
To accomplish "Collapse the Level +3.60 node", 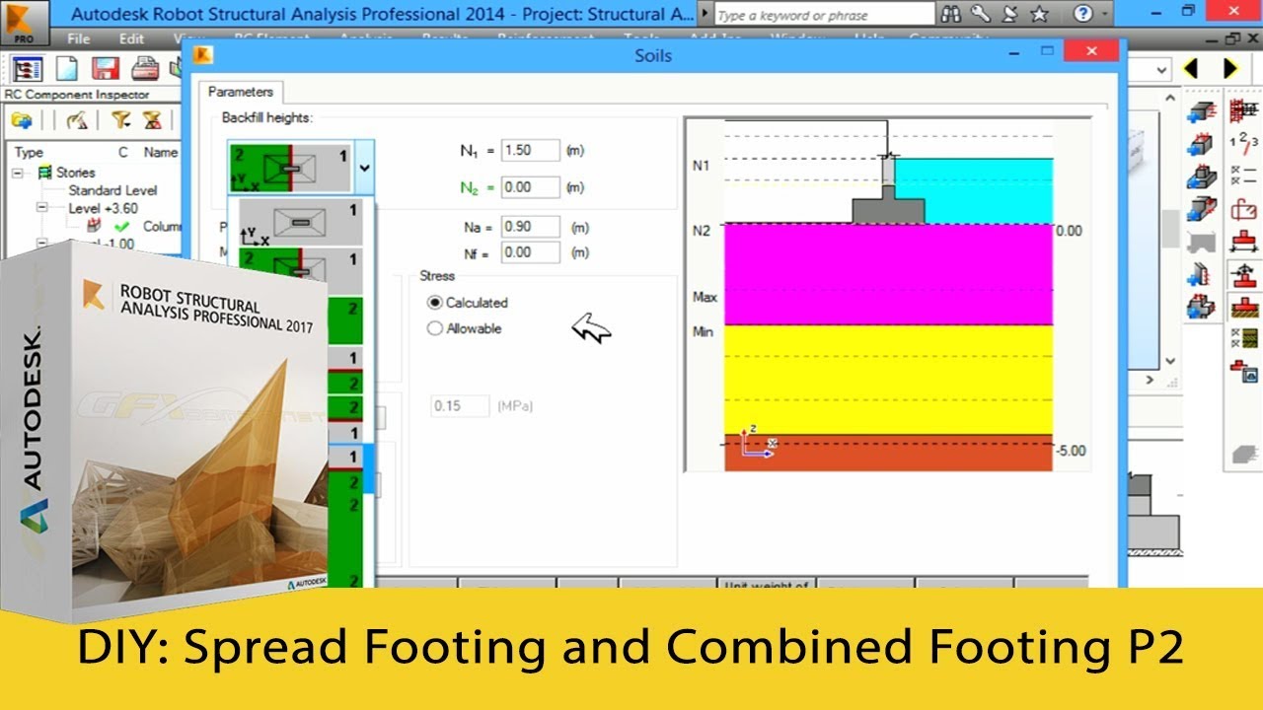I will [x=41, y=208].
